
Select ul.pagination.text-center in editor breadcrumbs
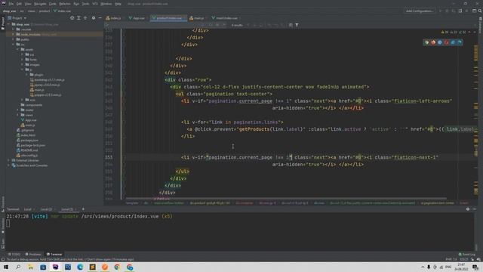pyautogui.click(x=437, y=203)
